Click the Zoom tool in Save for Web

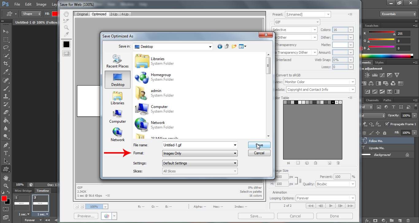point(66,28)
